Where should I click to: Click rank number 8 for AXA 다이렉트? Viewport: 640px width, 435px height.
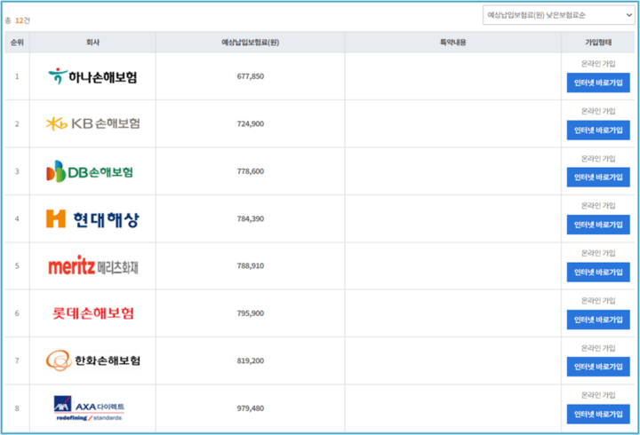point(17,408)
